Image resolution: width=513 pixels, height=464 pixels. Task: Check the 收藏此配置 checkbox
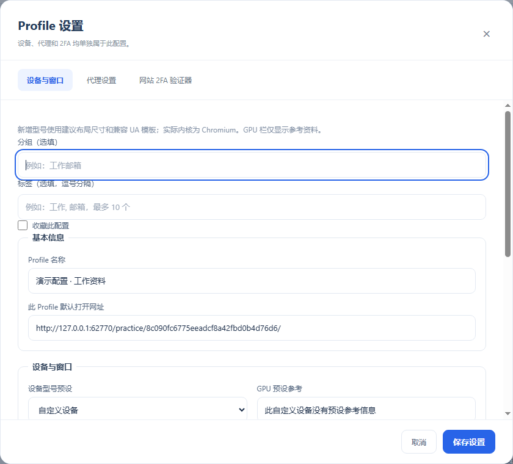(23, 225)
